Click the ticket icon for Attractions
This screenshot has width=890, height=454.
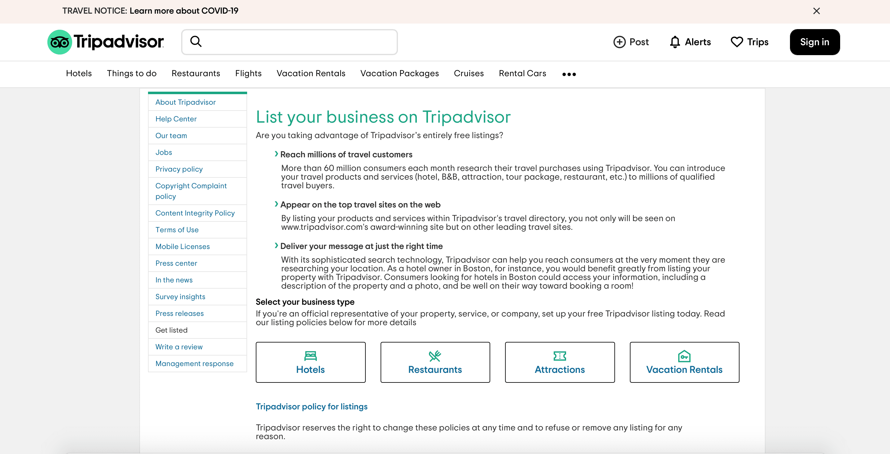(560, 356)
